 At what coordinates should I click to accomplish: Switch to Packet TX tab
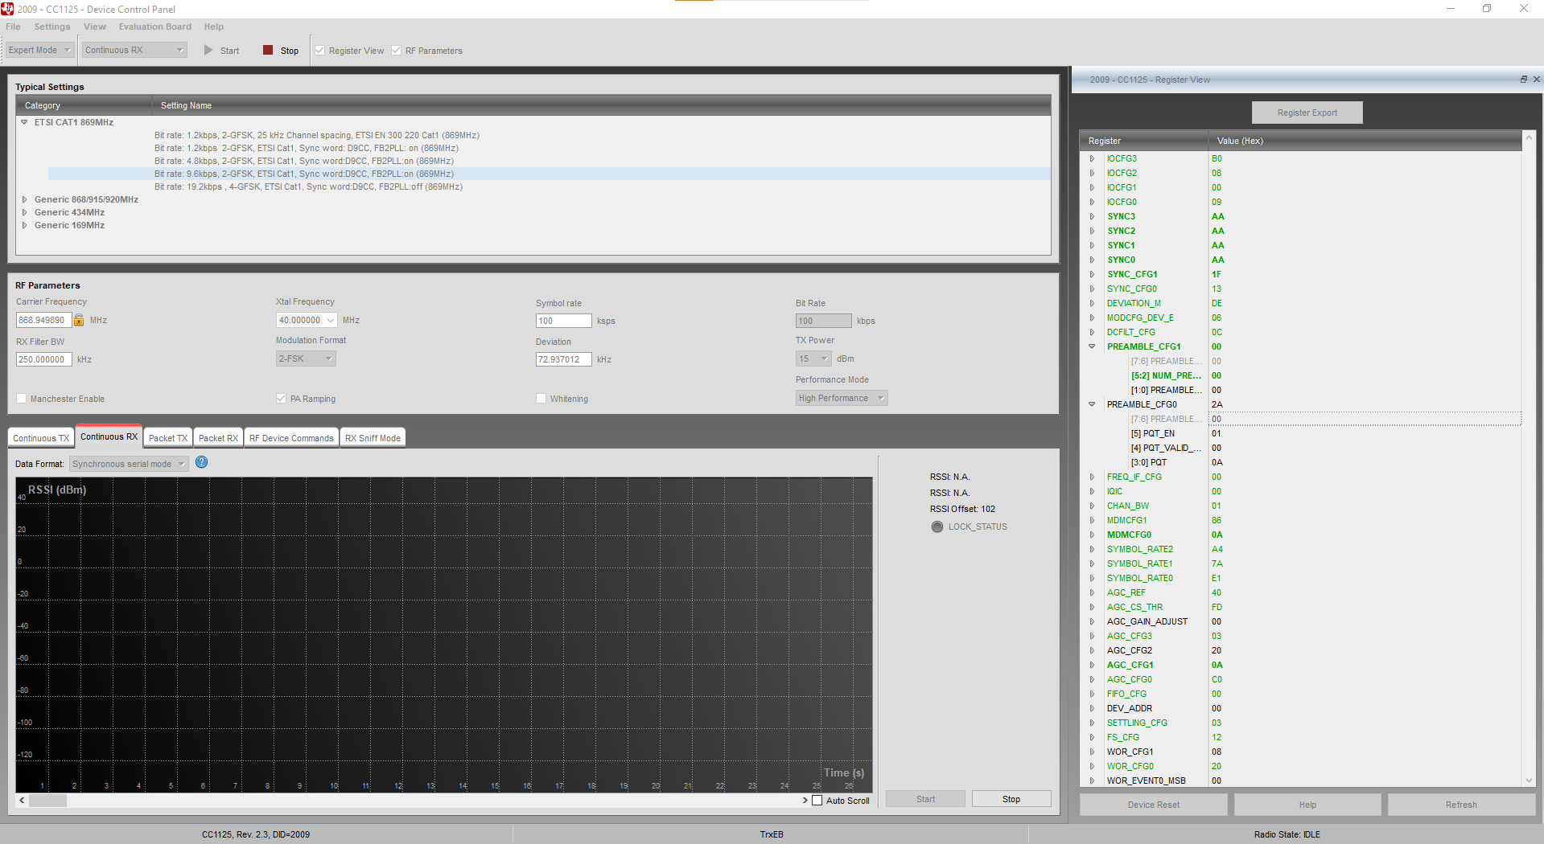168,438
